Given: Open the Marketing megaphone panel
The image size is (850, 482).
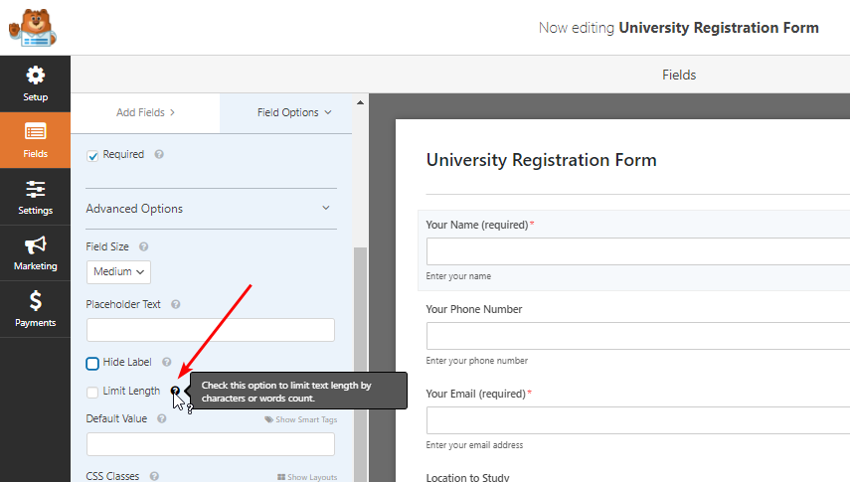Looking at the screenshot, I should [35, 253].
